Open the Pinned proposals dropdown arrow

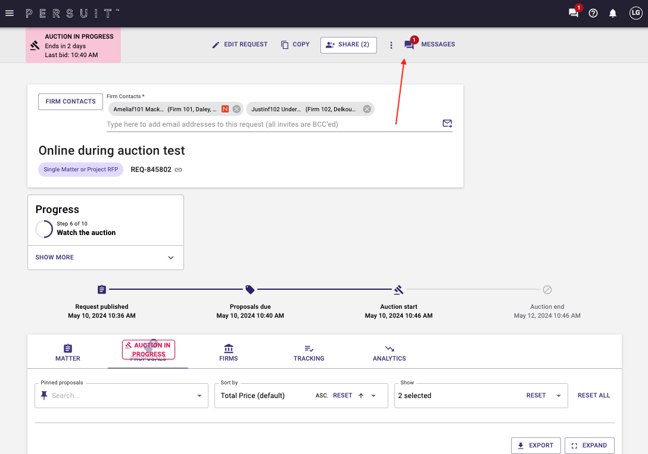pos(199,396)
